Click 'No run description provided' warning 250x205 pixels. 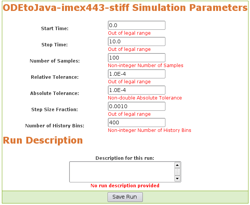[x=125, y=186]
